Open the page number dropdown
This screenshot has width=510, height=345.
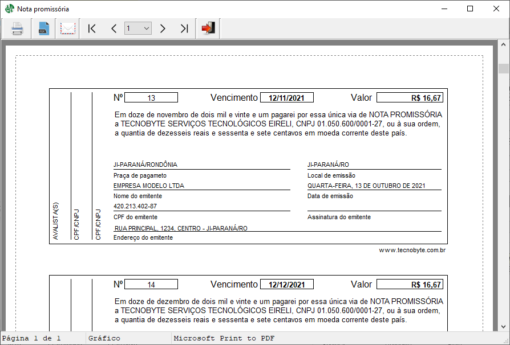click(145, 28)
